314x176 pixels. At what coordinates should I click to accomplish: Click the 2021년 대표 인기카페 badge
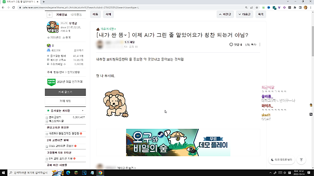(65, 82)
